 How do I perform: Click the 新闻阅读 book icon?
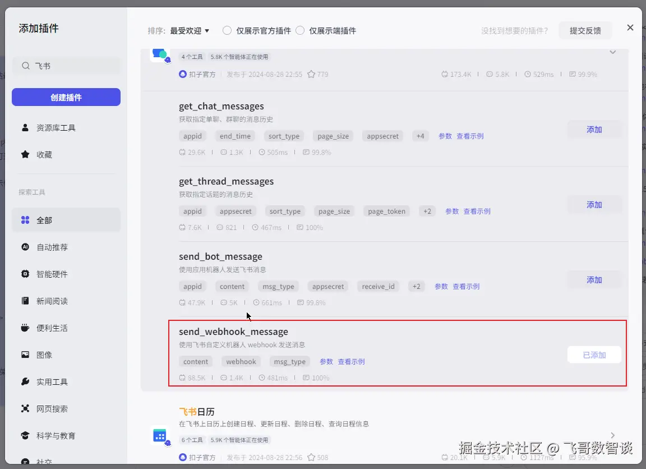tap(25, 301)
